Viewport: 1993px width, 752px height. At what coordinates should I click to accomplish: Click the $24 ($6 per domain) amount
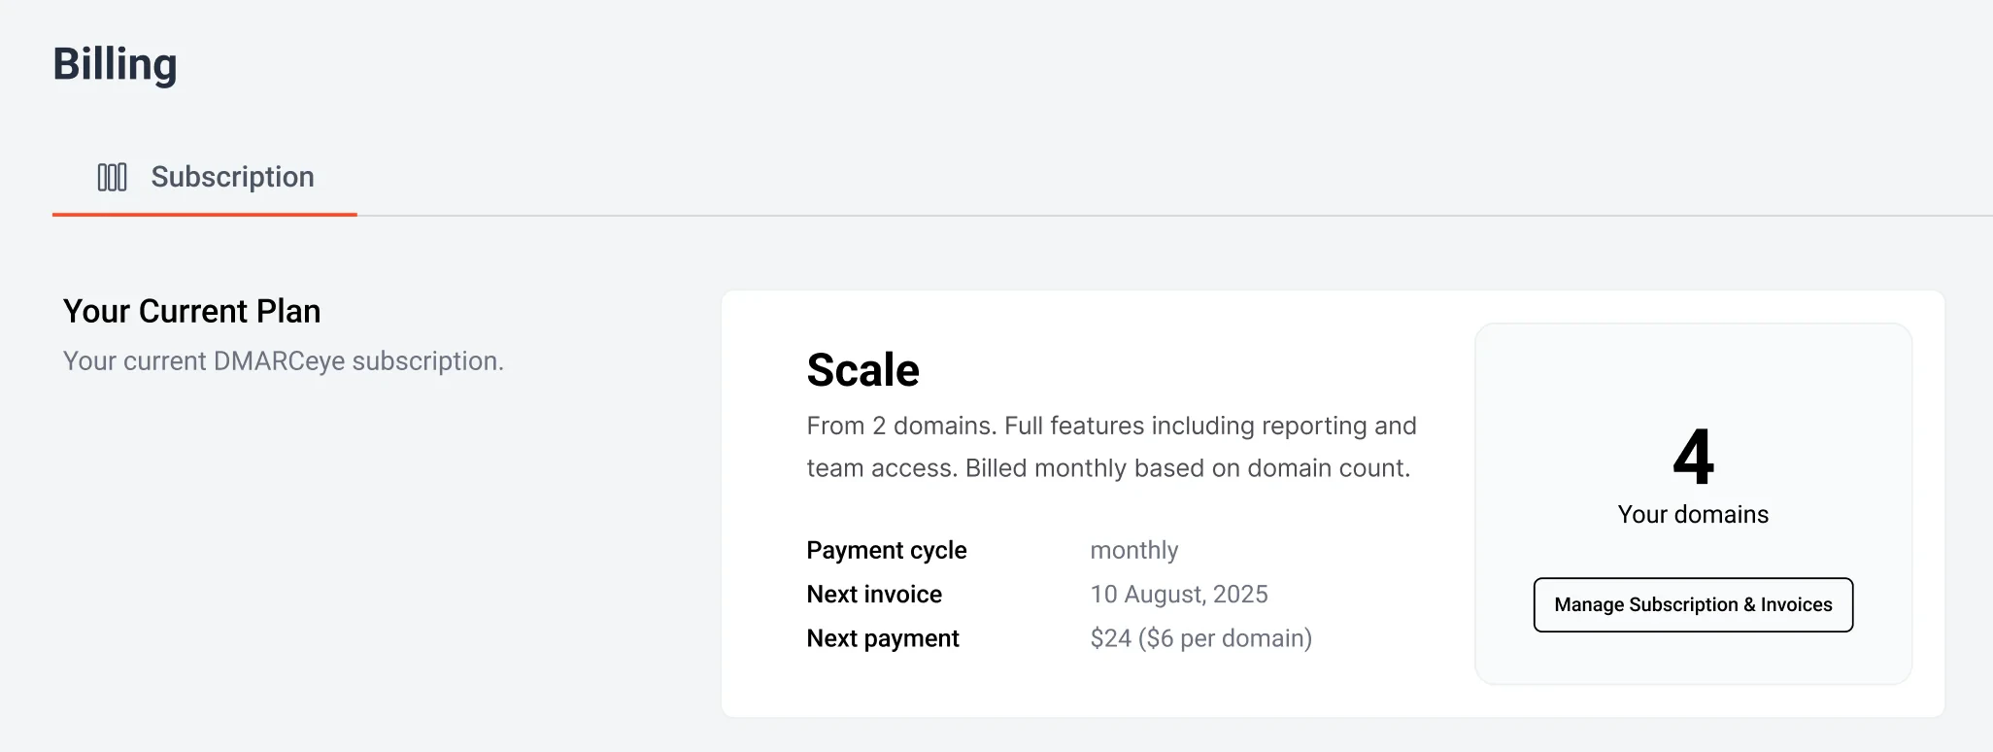pos(1200,638)
